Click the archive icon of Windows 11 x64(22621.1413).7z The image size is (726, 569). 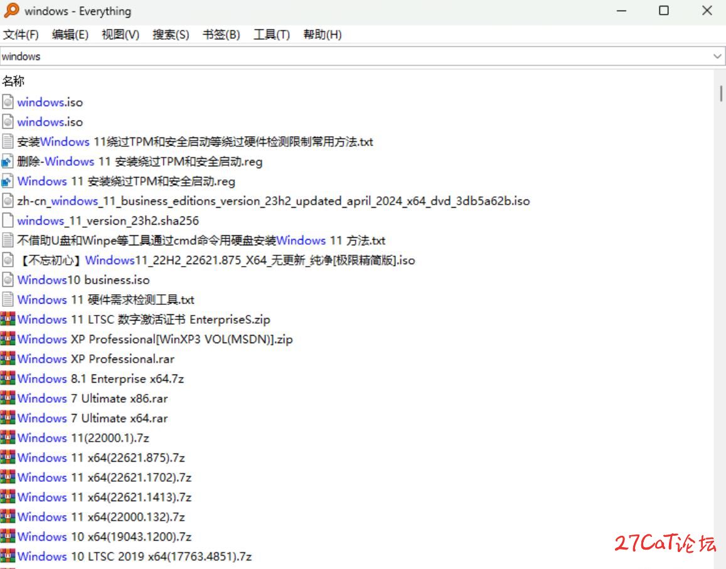pos(8,497)
